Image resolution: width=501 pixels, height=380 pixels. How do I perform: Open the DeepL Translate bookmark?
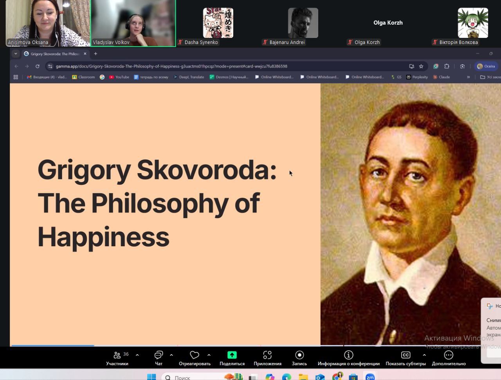click(x=189, y=77)
